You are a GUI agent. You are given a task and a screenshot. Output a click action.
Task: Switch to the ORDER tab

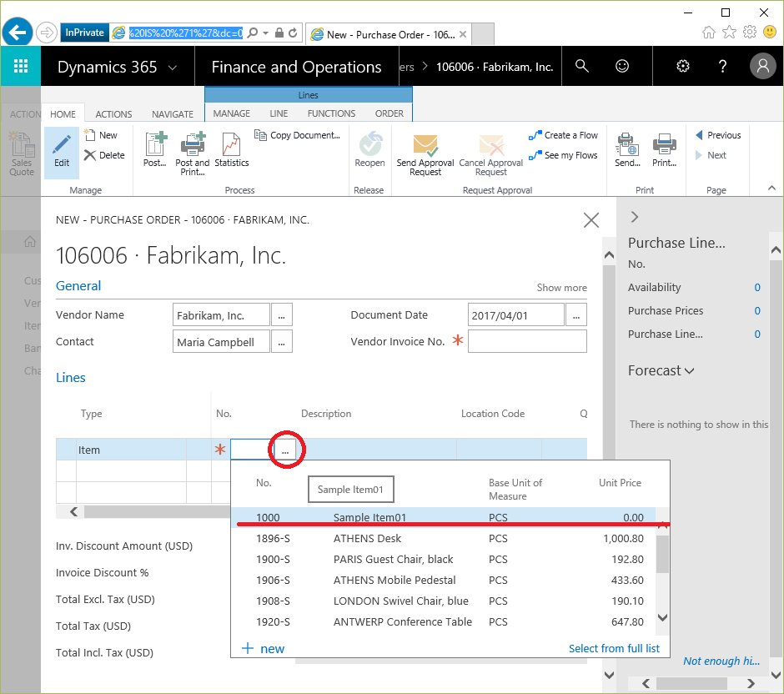point(389,113)
